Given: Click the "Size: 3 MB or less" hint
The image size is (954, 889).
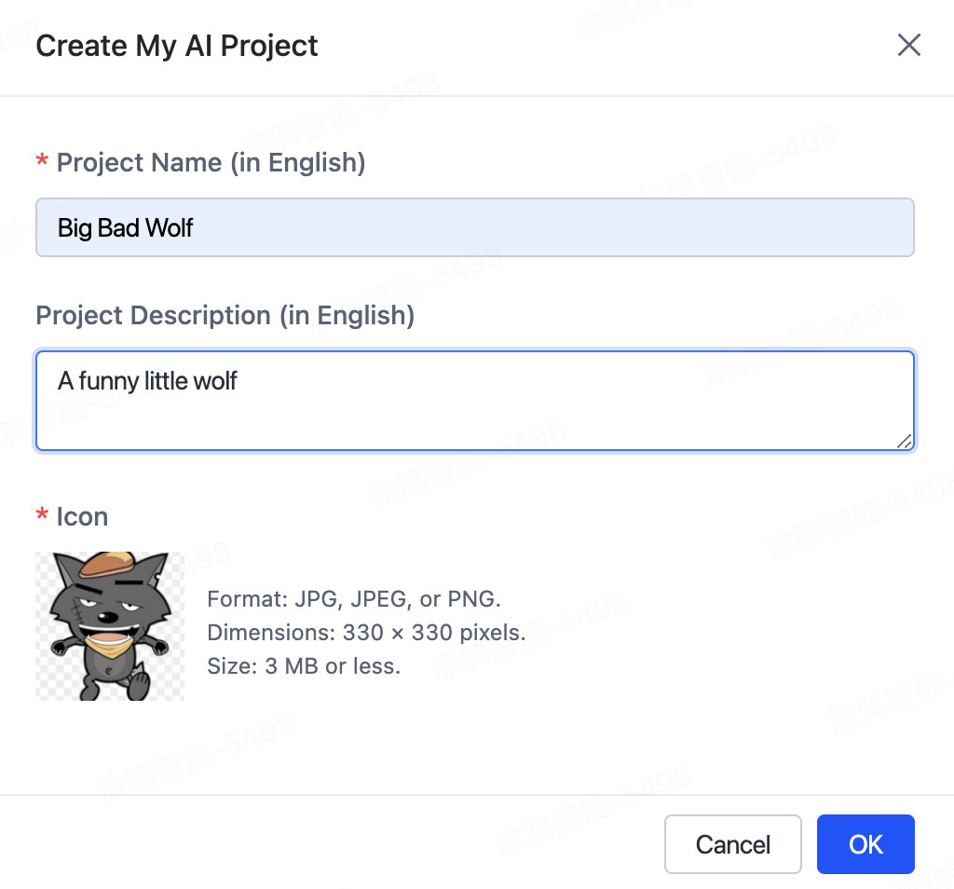Looking at the screenshot, I should click(x=304, y=666).
